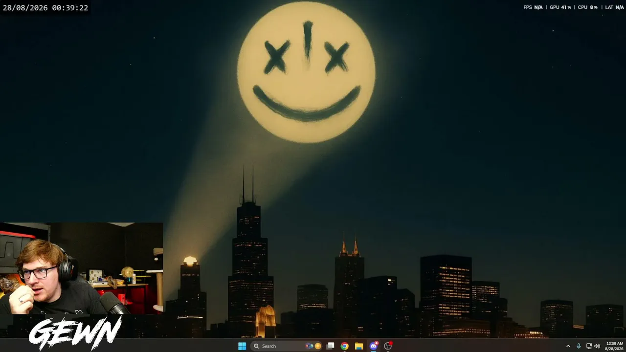626x352 pixels.
Task: Open the taskbar clock and date
Action: tap(614, 346)
